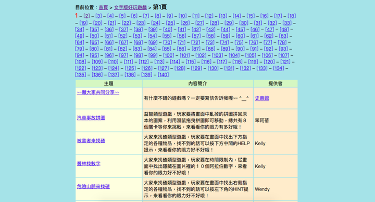The image size is (375, 202).
Task: Go to page [135]
Action: point(81,75)
